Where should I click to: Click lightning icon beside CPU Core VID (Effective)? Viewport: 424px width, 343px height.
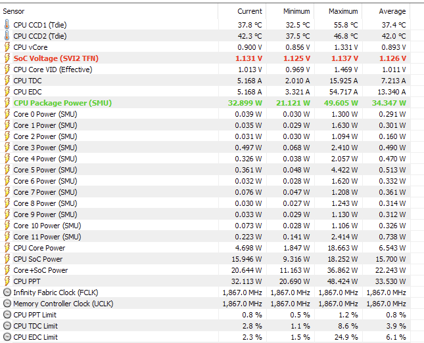pyautogui.click(x=7, y=70)
